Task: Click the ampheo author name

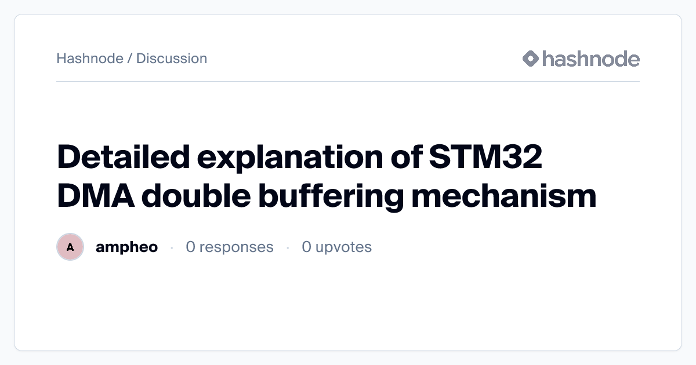Action: [126, 247]
